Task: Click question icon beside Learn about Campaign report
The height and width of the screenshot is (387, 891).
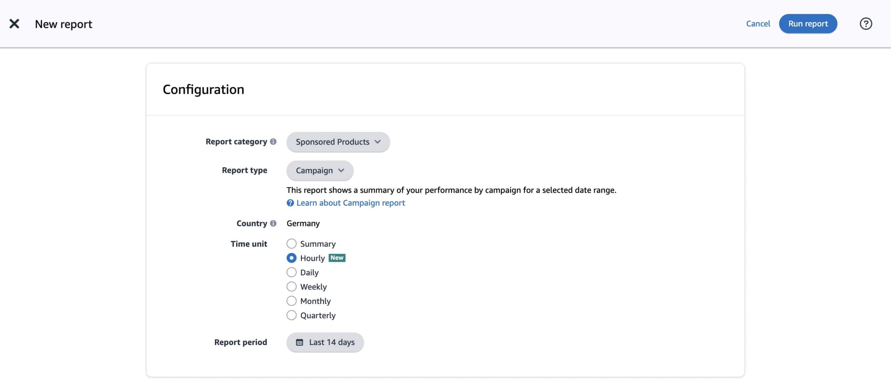Action: (x=290, y=203)
